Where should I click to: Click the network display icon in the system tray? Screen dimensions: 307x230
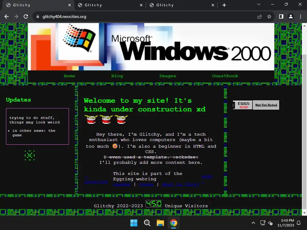click(x=263, y=223)
